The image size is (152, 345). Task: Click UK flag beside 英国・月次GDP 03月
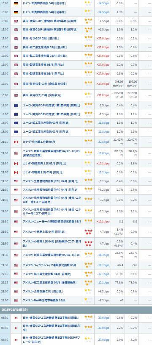(16, 39)
